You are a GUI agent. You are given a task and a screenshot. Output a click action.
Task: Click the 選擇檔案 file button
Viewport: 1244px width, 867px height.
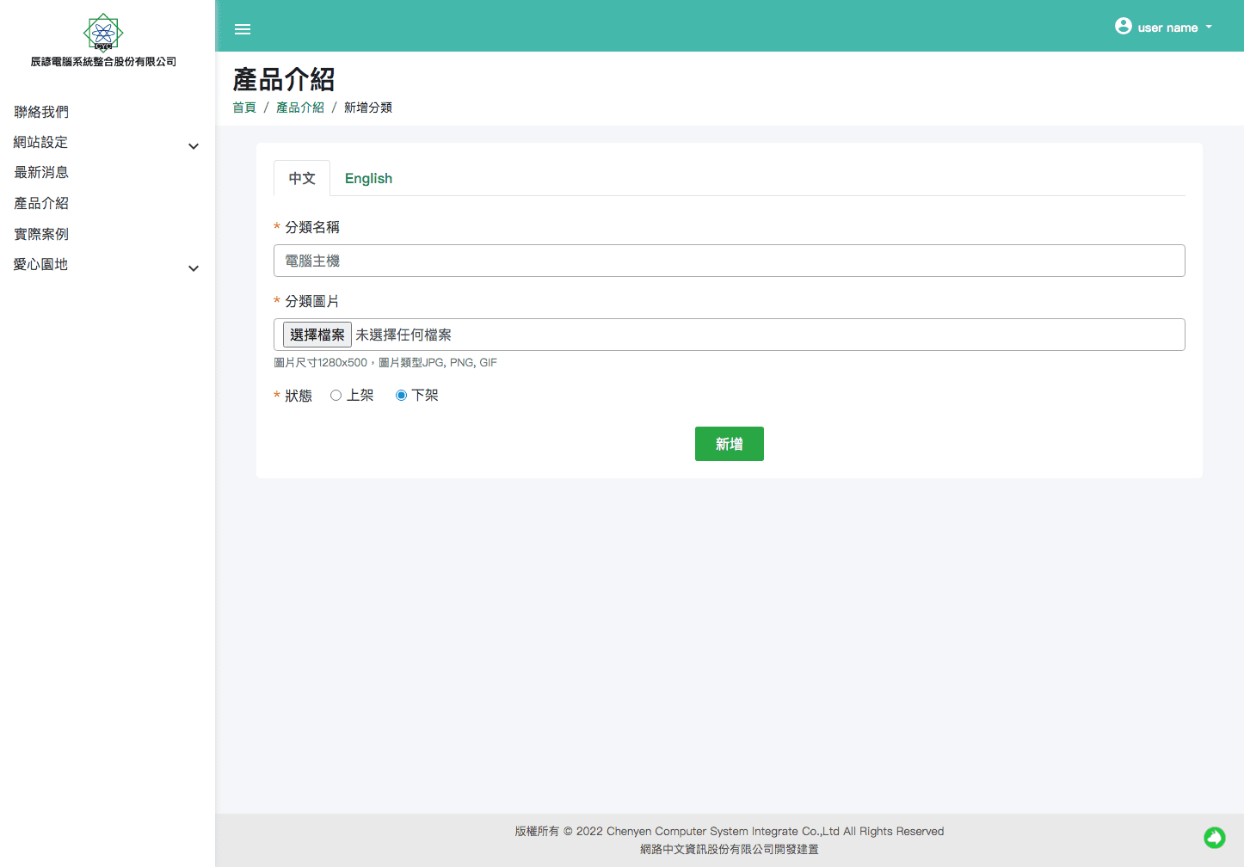click(x=317, y=335)
